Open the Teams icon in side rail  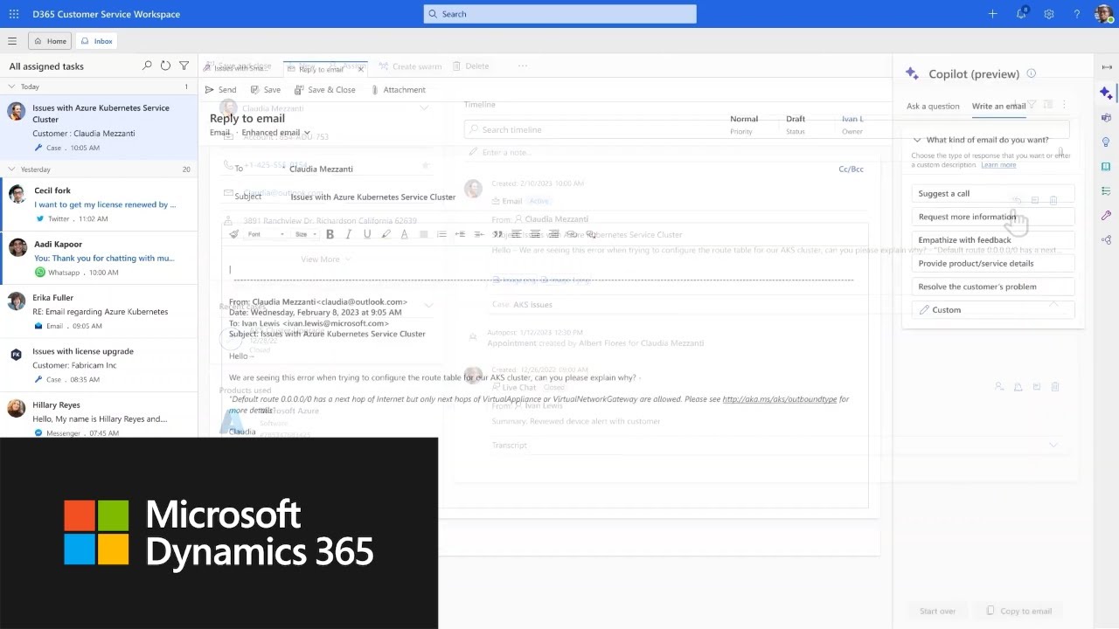pyautogui.click(x=1106, y=118)
